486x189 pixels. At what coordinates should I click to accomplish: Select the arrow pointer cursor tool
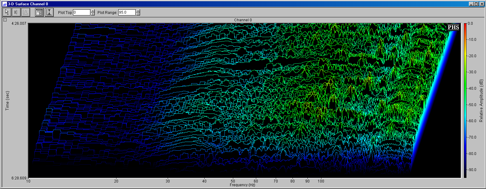[x=7, y=12]
